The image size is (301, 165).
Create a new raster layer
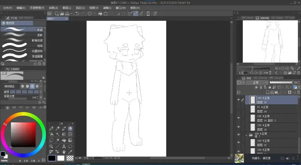268,92
